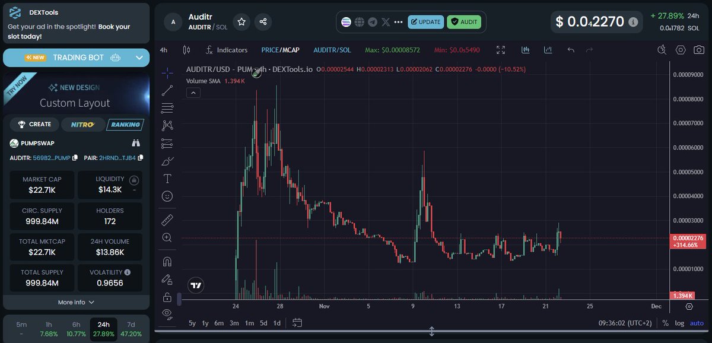Take a chart snapshot with camera icon
Image resolution: width=712 pixels, height=343 pixels.
coord(698,50)
